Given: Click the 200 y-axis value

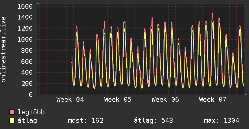Looking at the screenshot, I should [27, 83].
